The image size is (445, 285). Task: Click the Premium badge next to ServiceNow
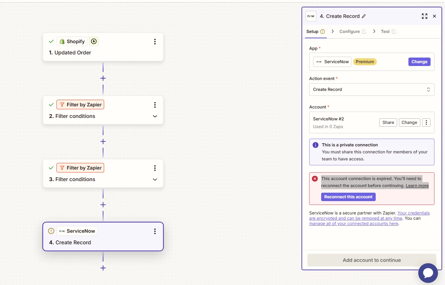365,62
